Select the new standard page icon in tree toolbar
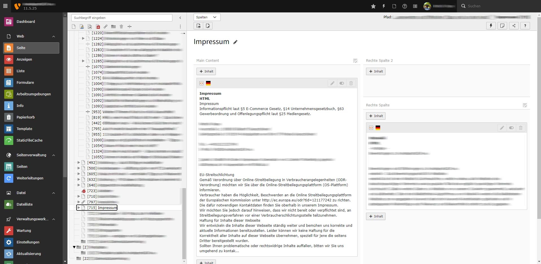This screenshot has width=541, height=264. point(74,27)
